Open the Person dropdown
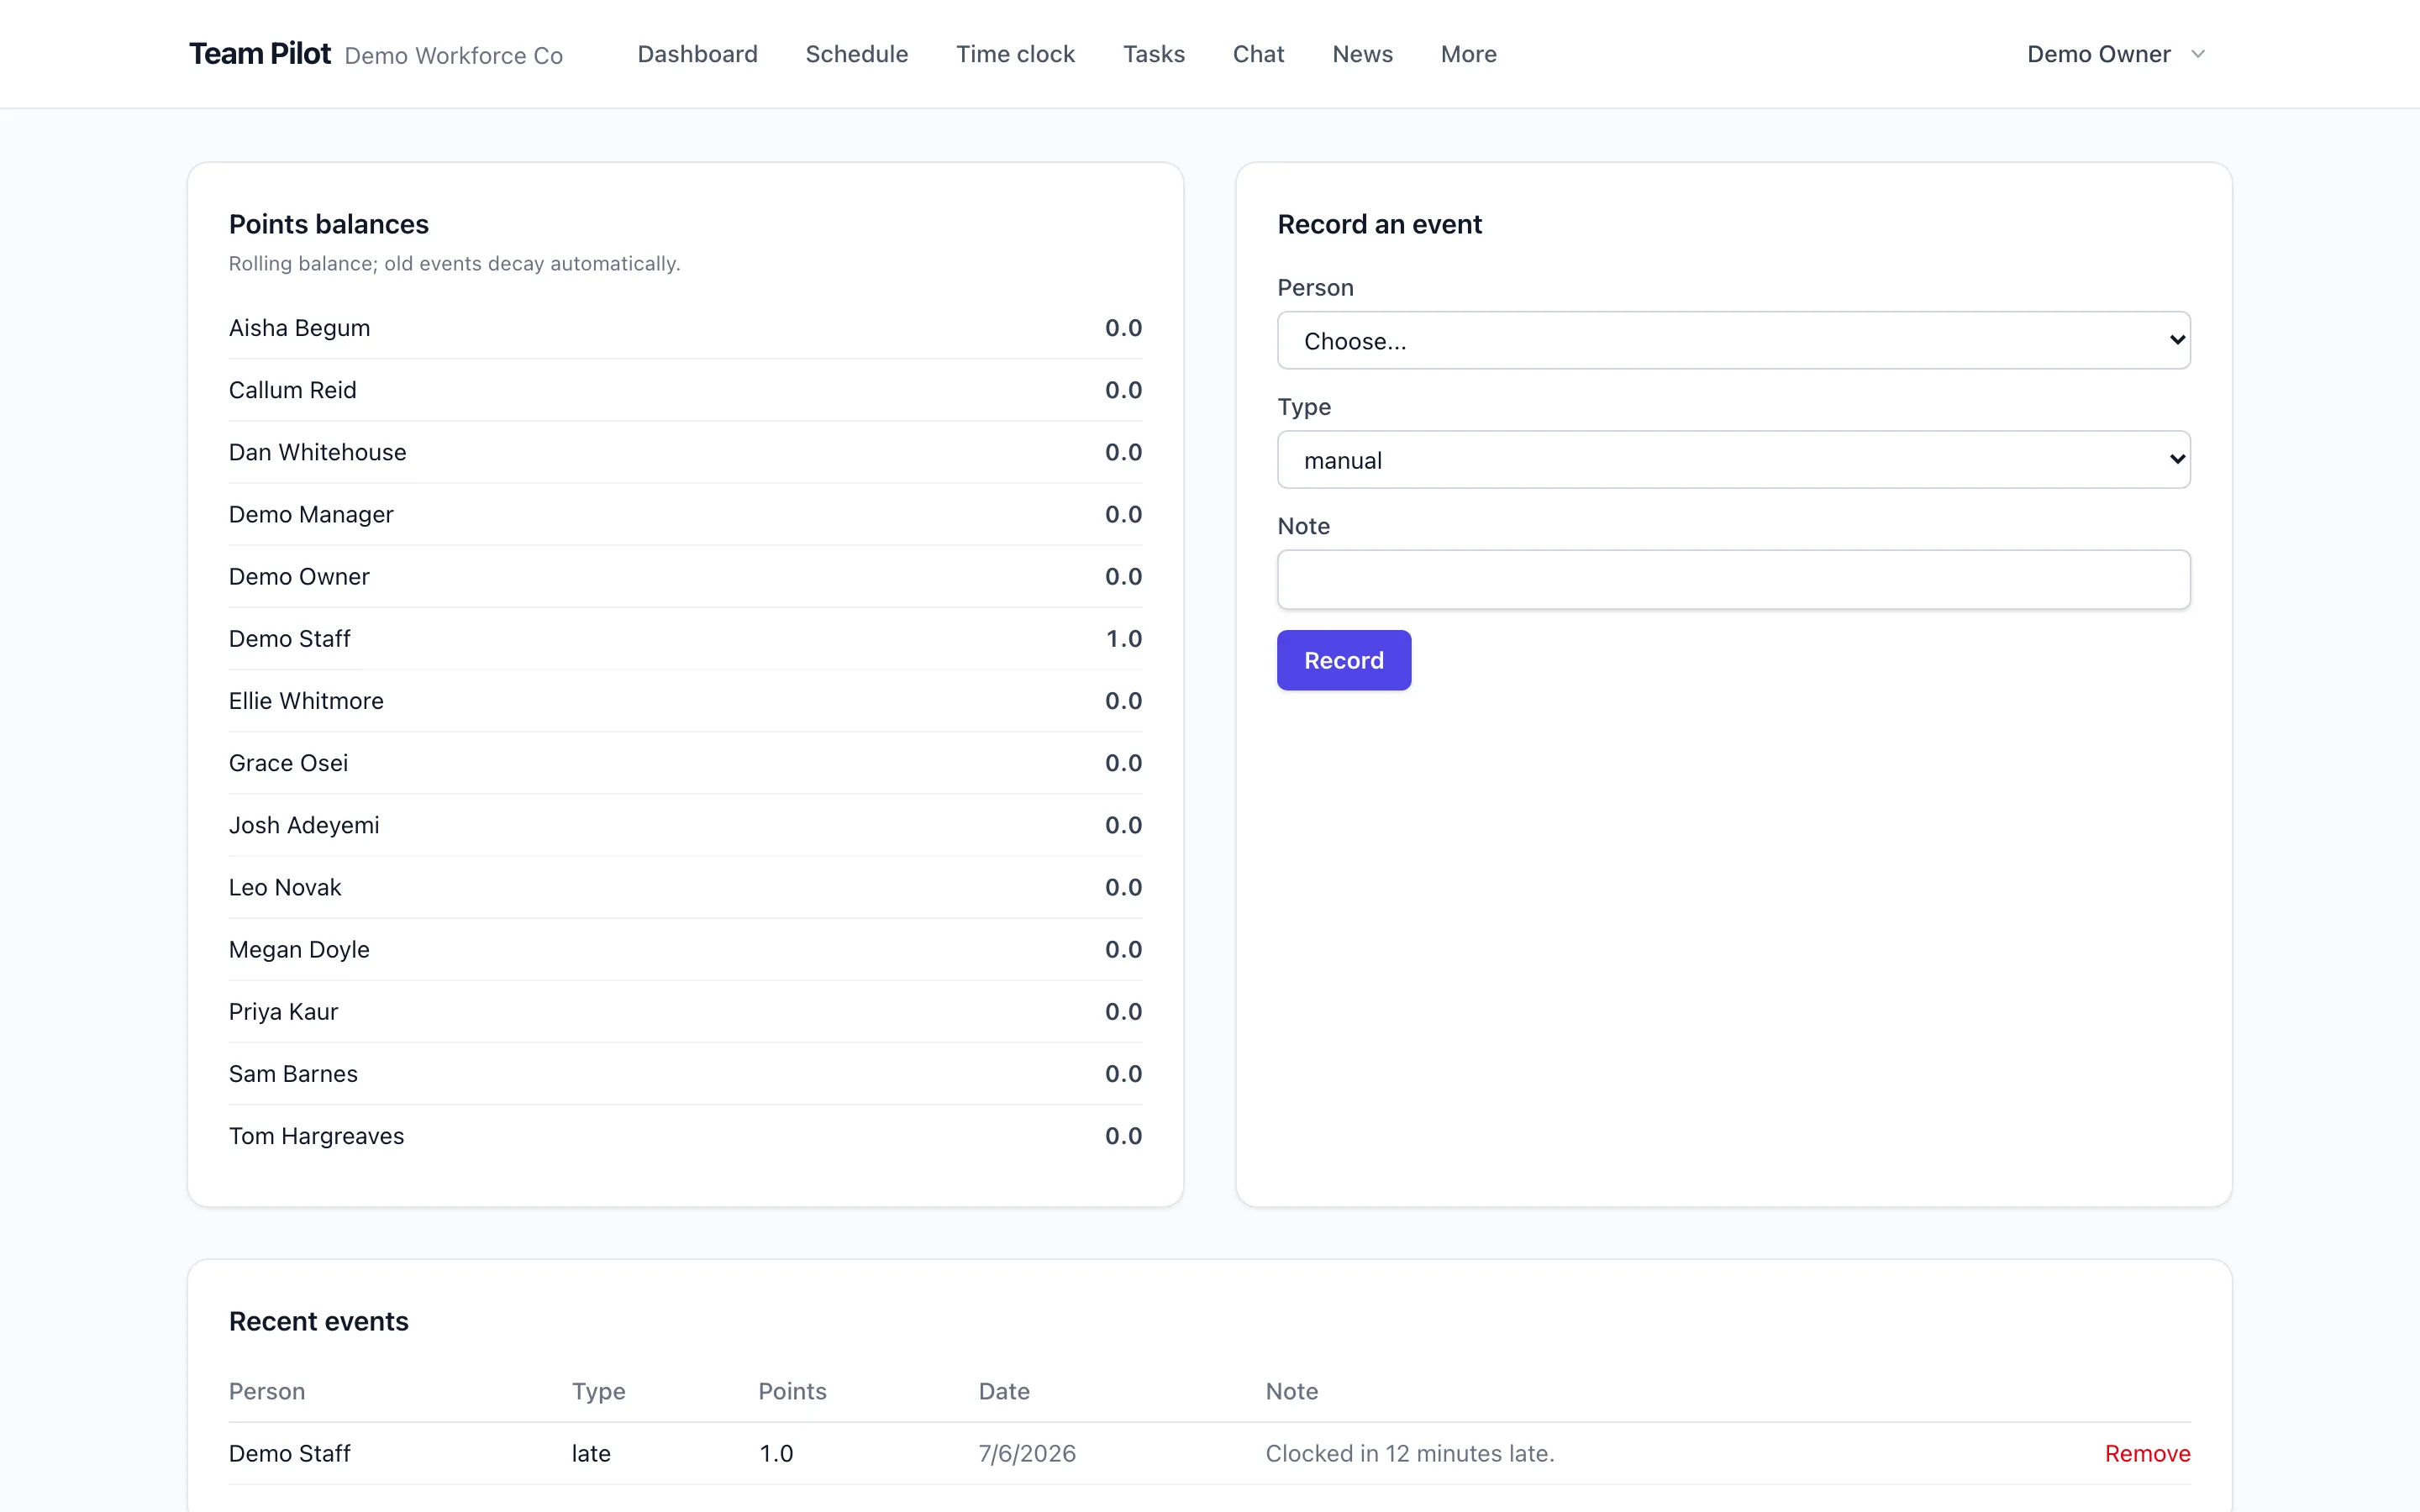The height and width of the screenshot is (1512, 2420). [1733, 340]
